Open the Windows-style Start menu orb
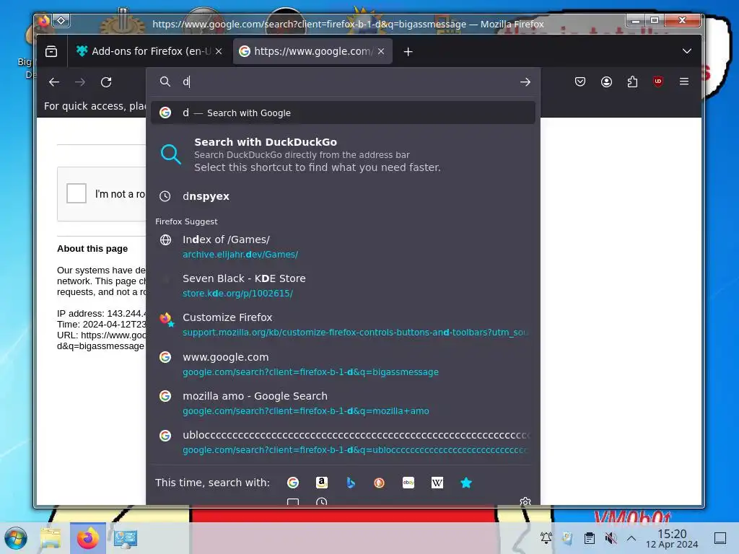Screen dimensions: 739x554 coord(16,538)
